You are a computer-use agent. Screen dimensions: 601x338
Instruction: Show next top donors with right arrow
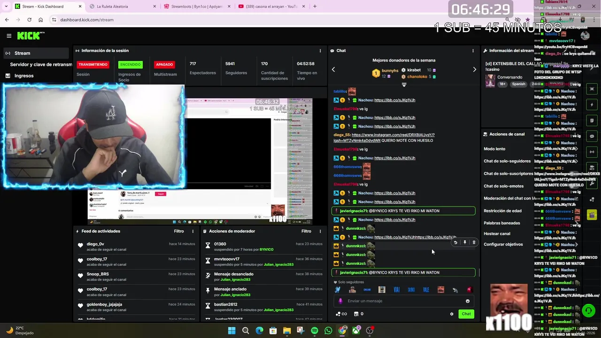[x=474, y=69]
